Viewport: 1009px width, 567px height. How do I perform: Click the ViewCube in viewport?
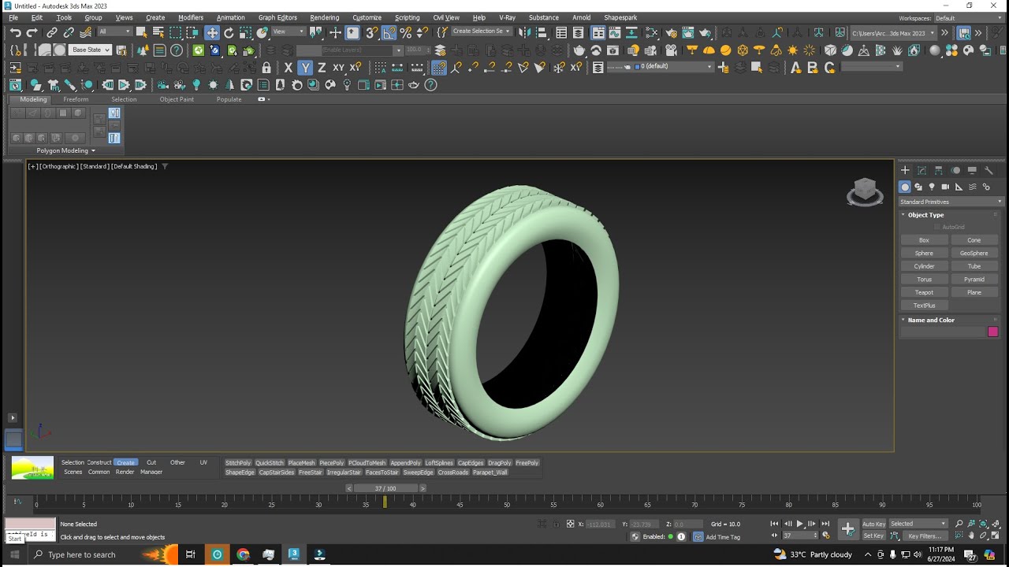[x=865, y=191]
